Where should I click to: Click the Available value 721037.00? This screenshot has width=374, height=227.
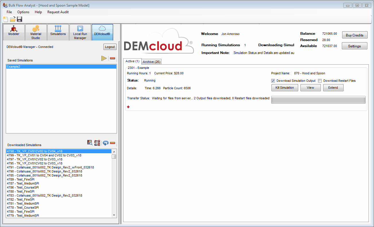click(x=329, y=46)
